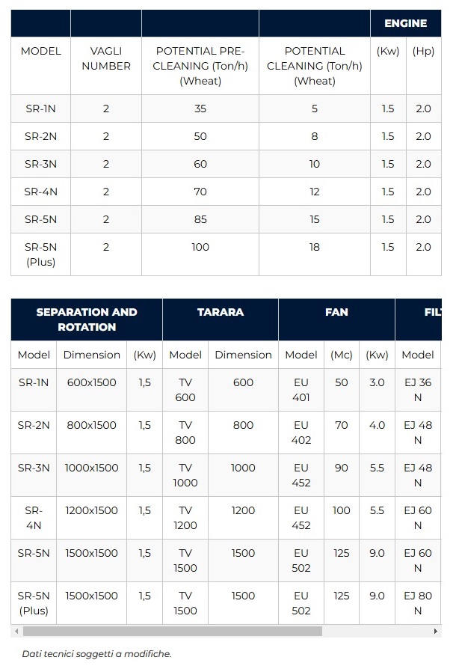Select the SEPARATION AND ROTATION header
This screenshot has width=456, height=666.
click(x=87, y=320)
